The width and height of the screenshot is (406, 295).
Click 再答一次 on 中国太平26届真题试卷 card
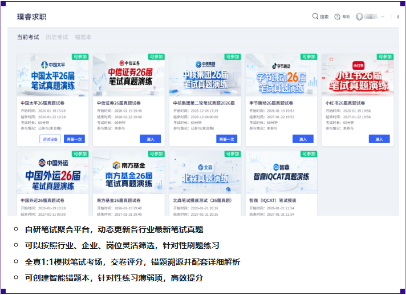(74, 139)
